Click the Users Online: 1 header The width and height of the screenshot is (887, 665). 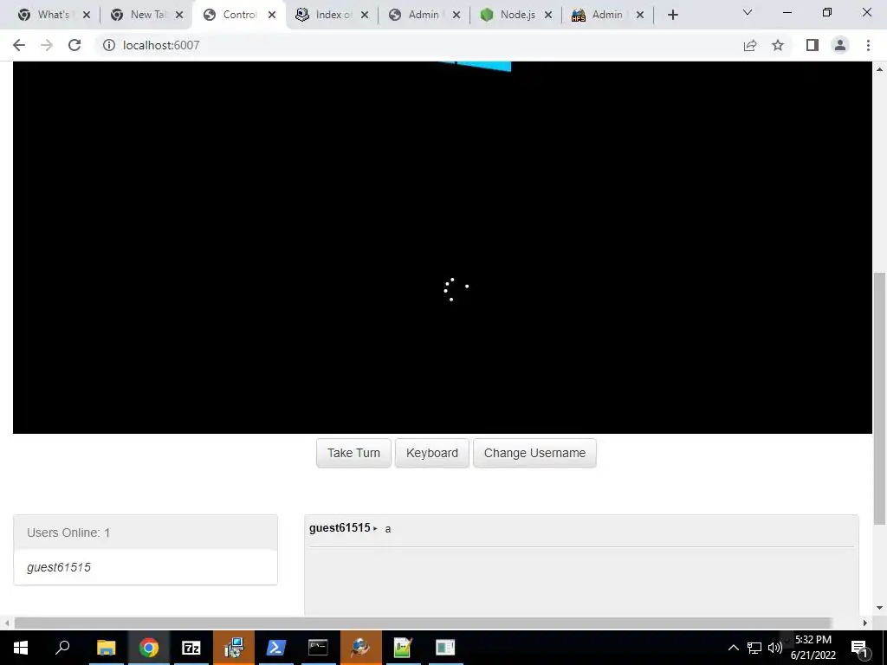(x=146, y=533)
